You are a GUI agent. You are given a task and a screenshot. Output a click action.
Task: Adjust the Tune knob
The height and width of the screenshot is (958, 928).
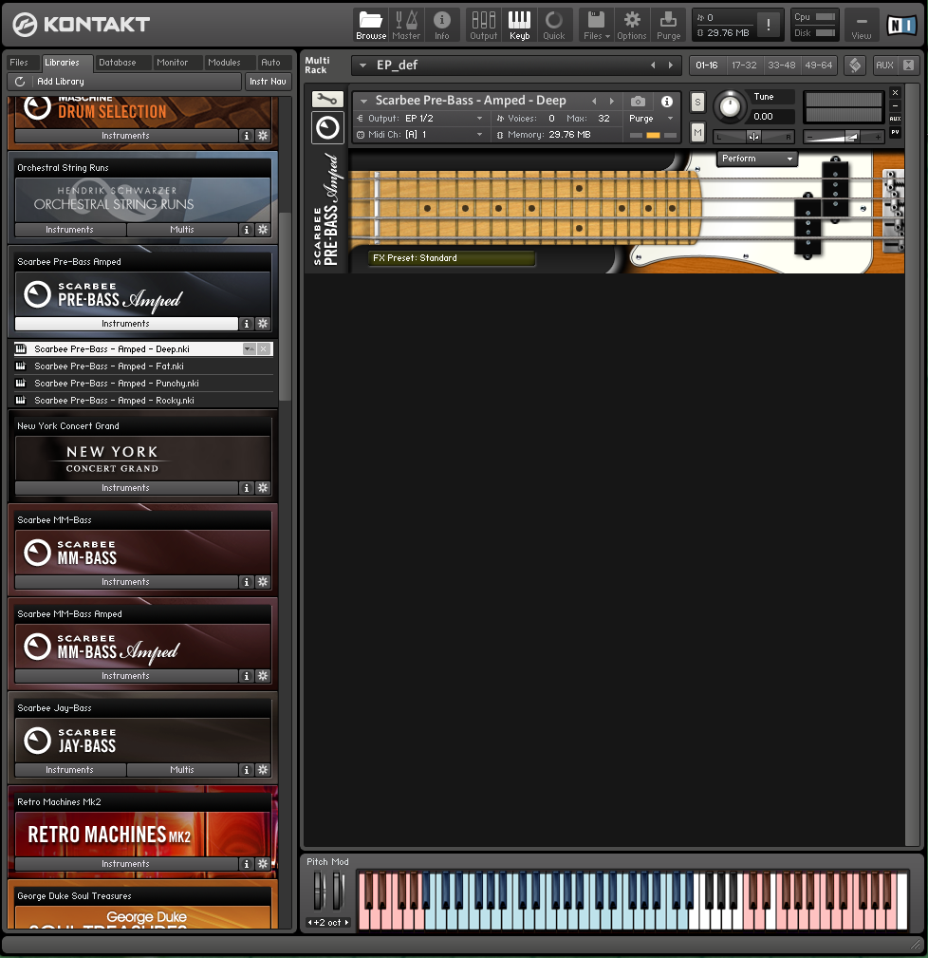point(729,106)
